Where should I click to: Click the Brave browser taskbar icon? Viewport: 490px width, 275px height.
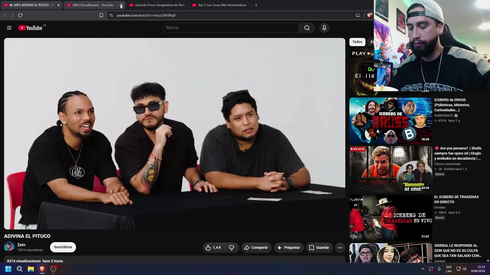pos(42,269)
